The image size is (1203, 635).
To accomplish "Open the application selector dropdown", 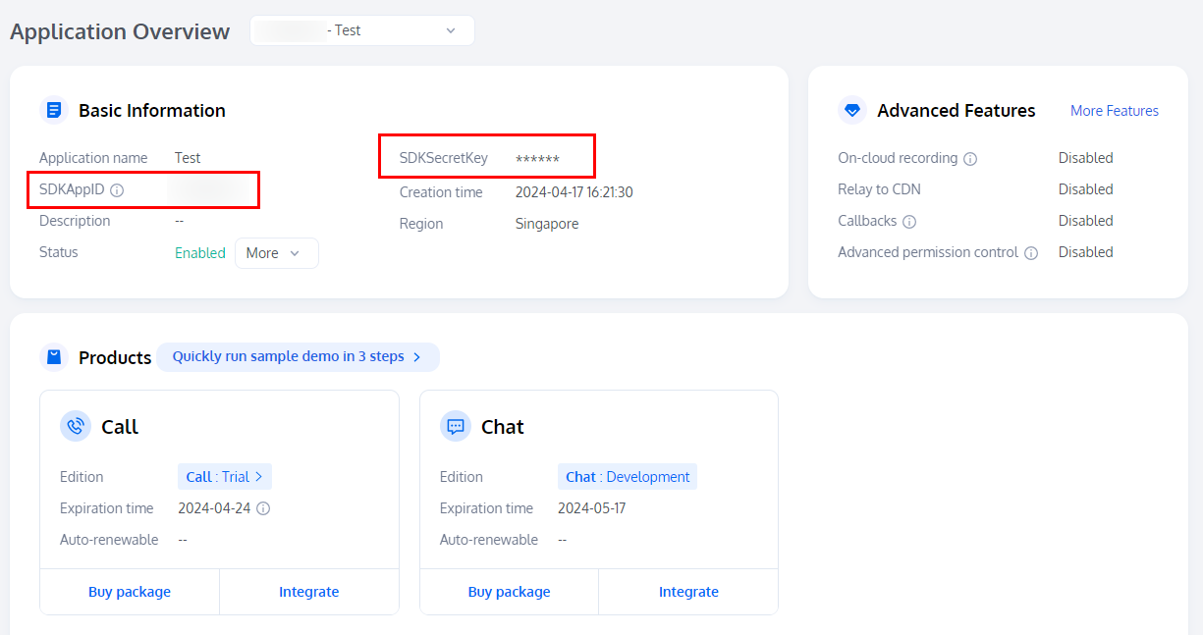I will pyautogui.click(x=362, y=30).
